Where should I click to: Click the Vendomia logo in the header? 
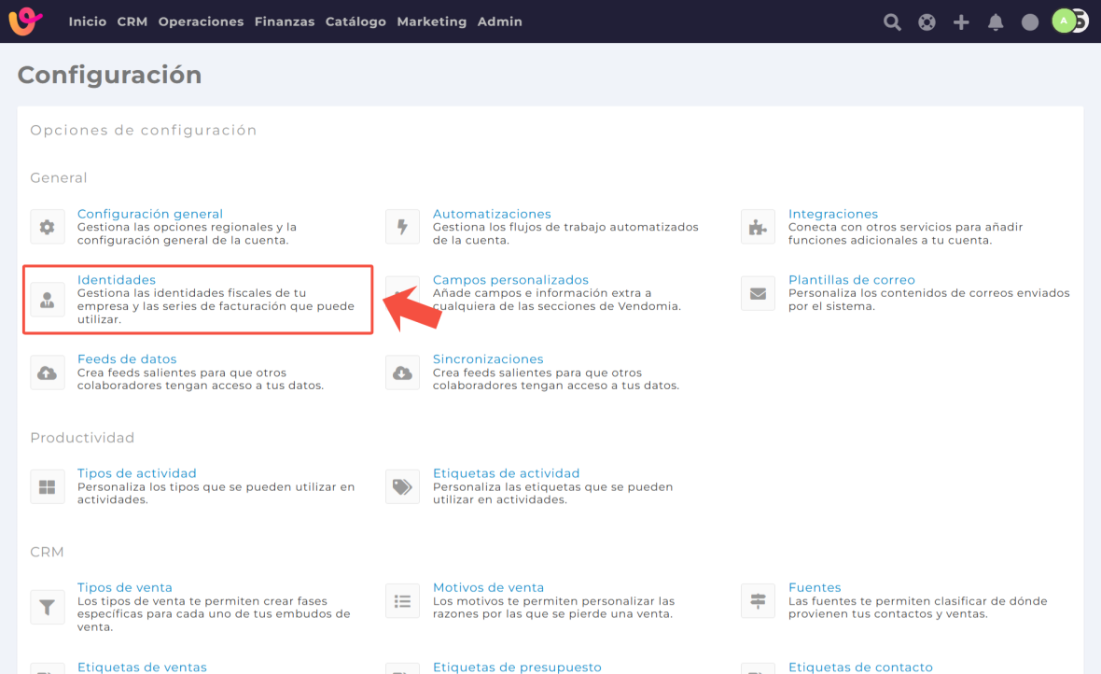point(26,21)
